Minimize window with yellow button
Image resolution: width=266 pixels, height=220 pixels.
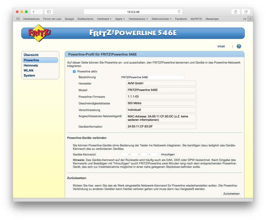coord(22,12)
